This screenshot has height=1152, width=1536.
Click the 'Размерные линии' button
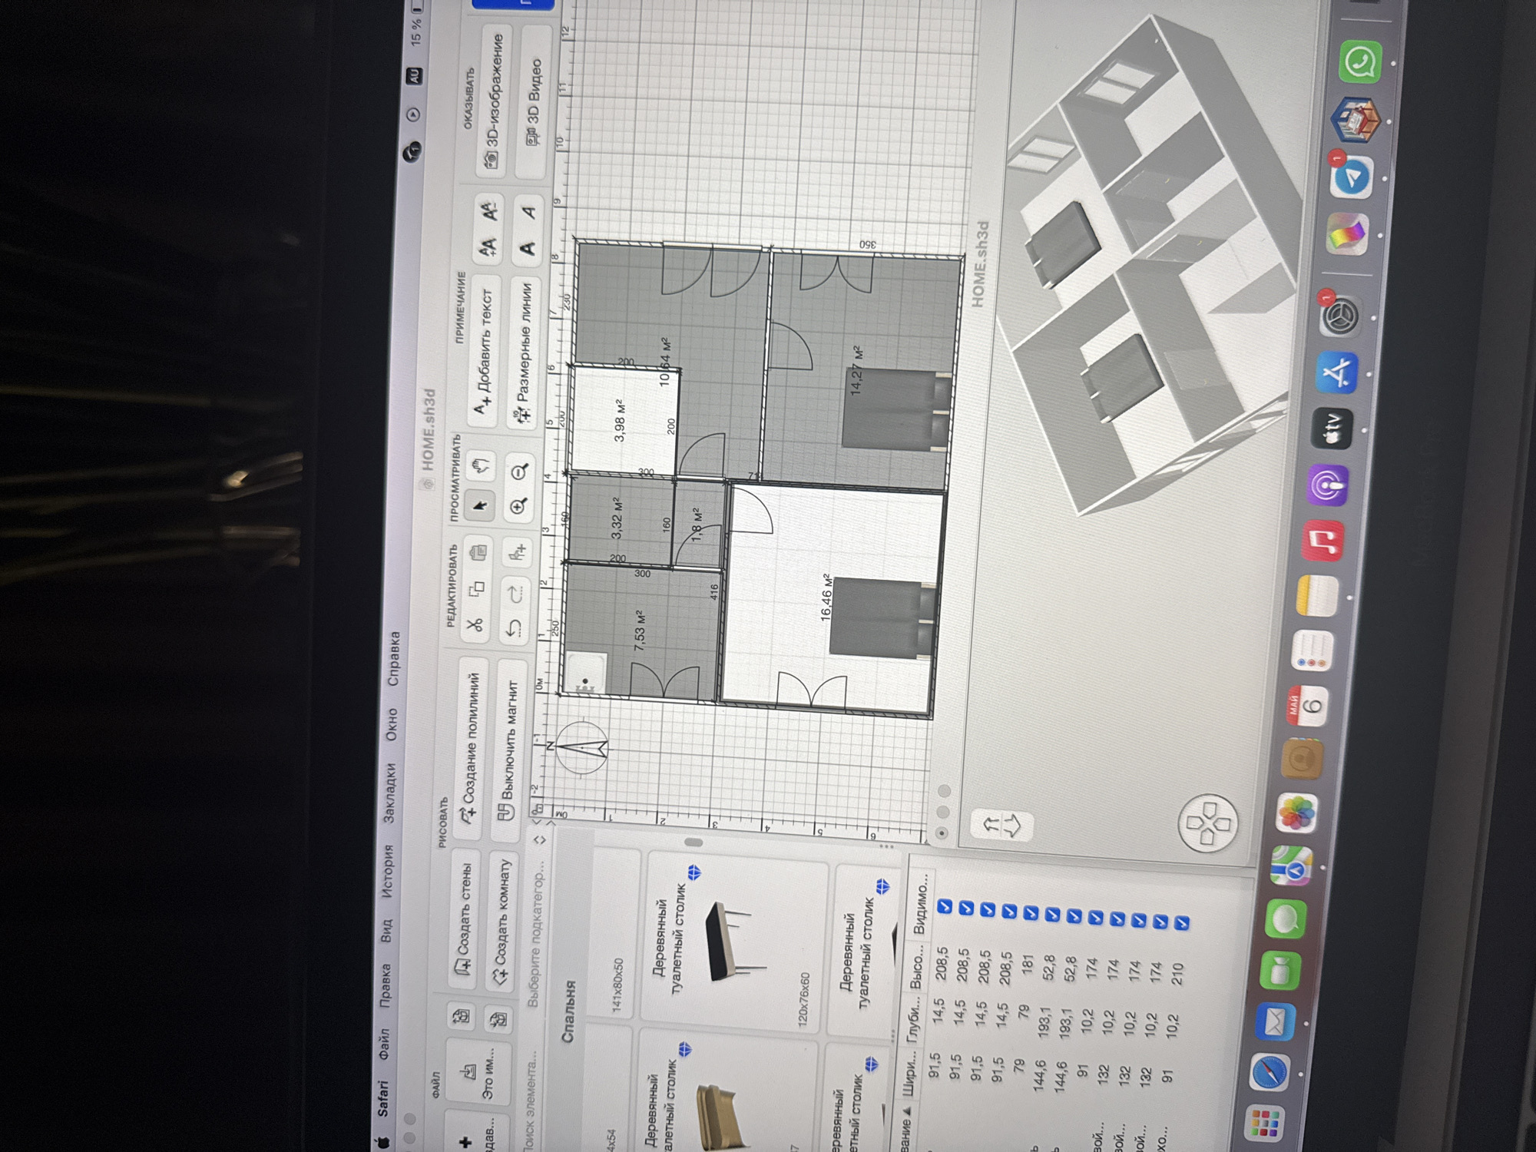click(522, 353)
